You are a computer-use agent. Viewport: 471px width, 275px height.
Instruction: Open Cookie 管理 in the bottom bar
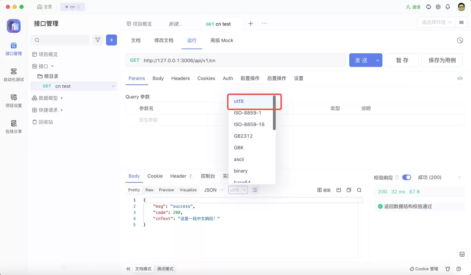pos(424,269)
